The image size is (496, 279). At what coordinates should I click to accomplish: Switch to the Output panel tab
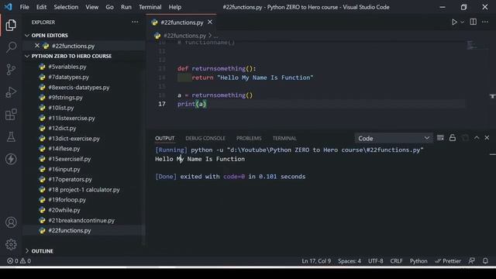point(164,138)
